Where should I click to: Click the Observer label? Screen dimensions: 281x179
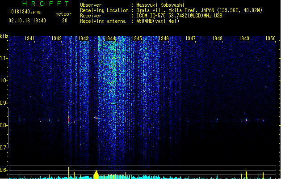(x=91, y=5)
